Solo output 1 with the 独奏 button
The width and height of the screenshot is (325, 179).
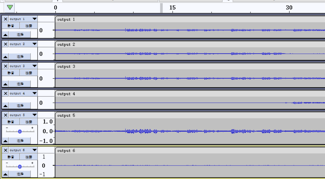click(x=29, y=26)
